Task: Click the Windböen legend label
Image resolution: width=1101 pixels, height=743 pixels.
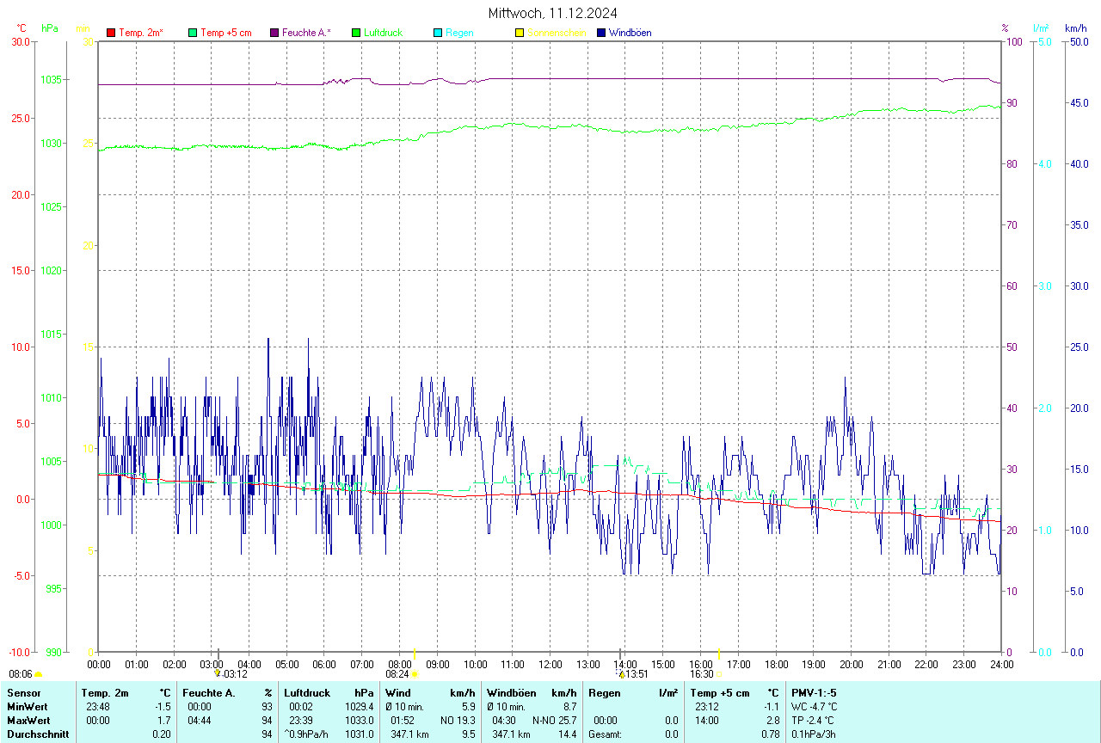Action: tap(630, 33)
